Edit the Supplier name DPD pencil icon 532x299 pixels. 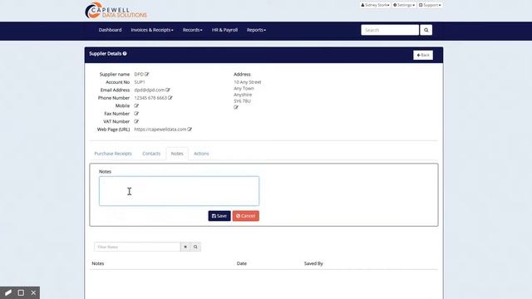pos(147,74)
